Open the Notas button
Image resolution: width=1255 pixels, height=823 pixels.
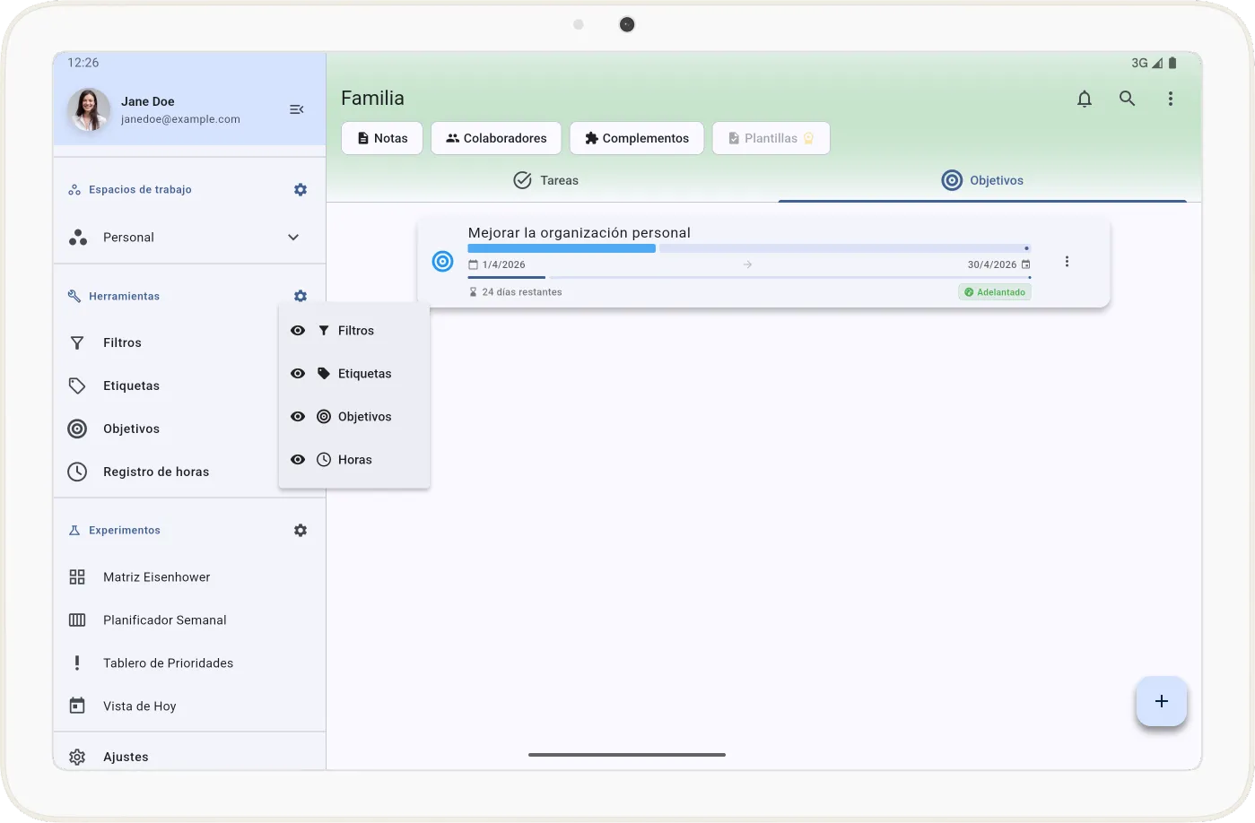tap(382, 138)
